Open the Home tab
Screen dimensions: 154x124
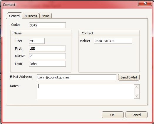[46, 16]
